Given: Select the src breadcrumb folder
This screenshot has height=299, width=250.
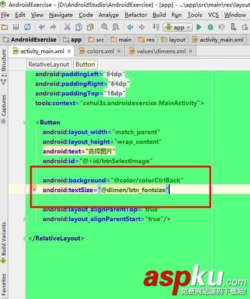Looking at the screenshot, I should point(96,40).
